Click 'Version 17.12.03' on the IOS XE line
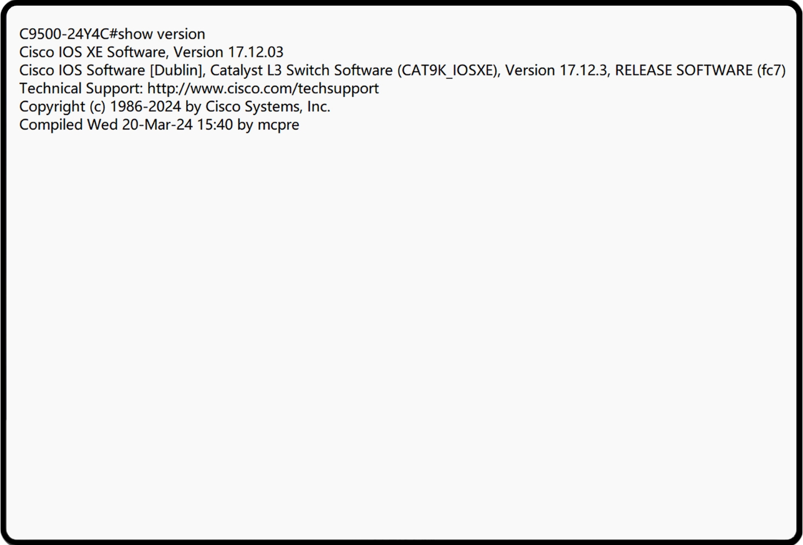Image resolution: width=803 pixels, height=545 pixels. (x=228, y=52)
